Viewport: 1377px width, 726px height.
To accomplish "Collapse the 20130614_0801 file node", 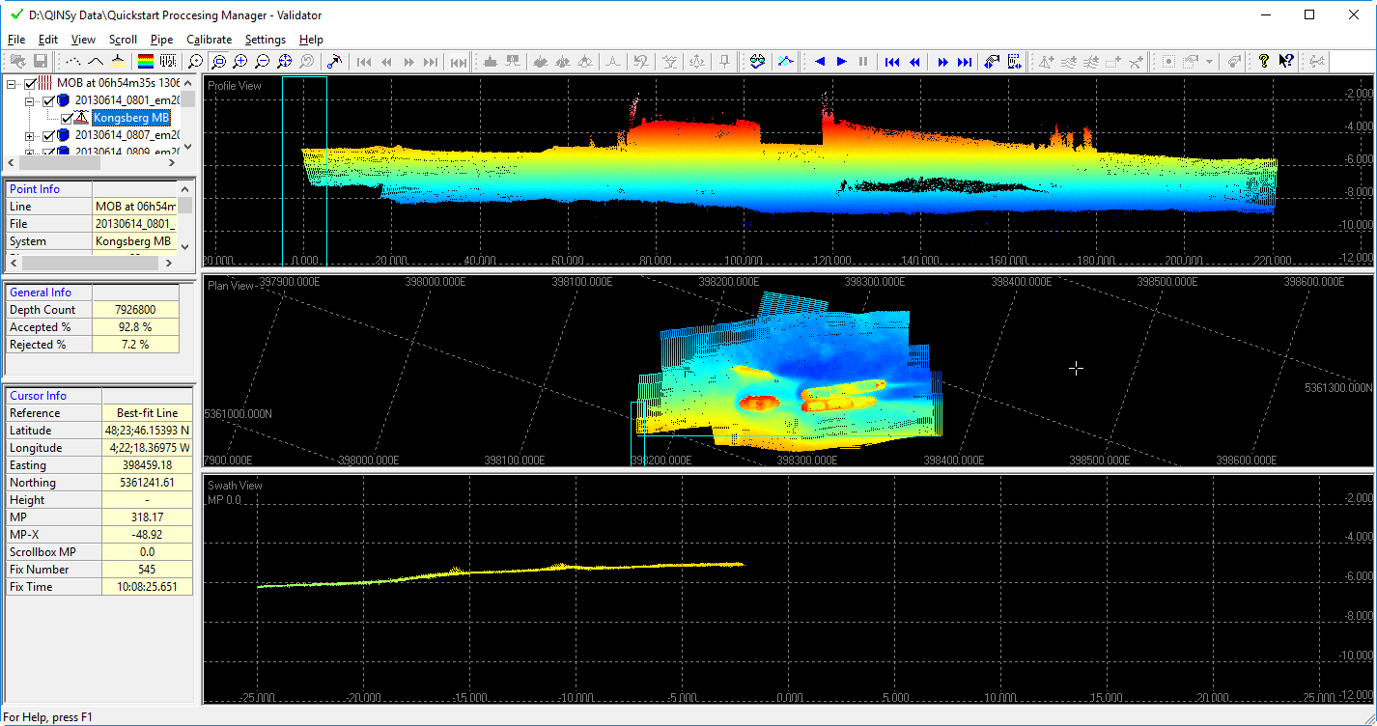I will (30, 100).
